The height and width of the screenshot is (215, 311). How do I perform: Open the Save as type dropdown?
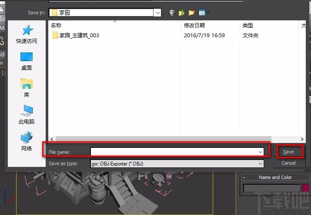click(x=261, y=163)
